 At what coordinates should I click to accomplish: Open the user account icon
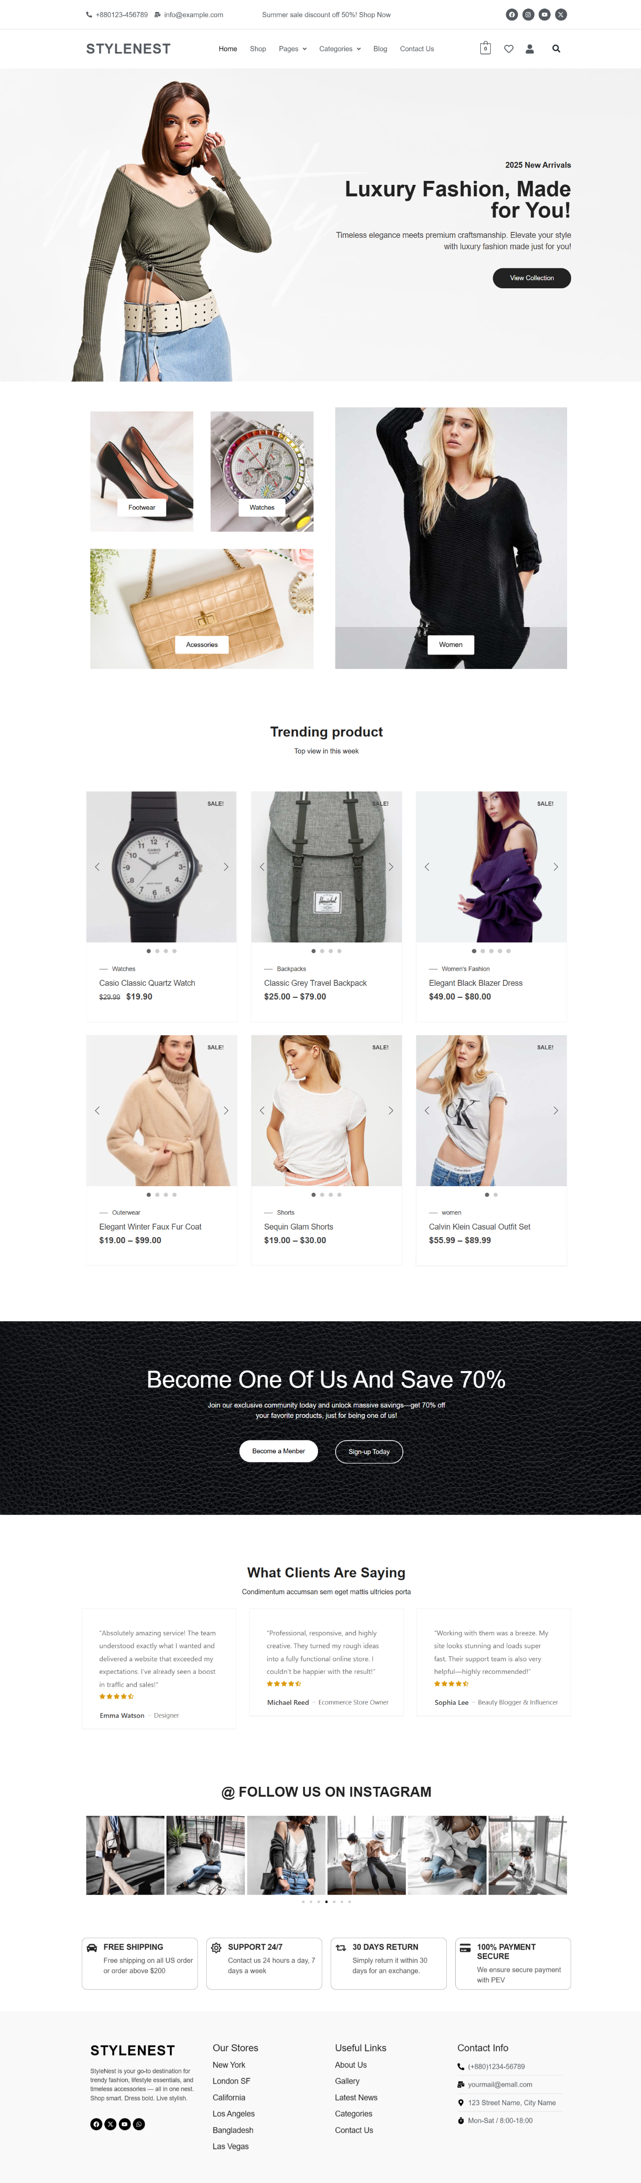(530, 49)
